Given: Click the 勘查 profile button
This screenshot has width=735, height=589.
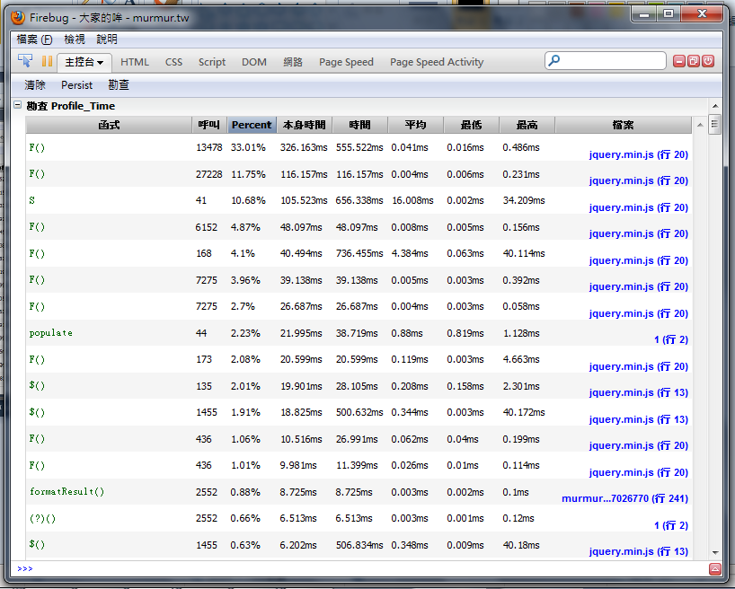Looking at the screenshot, I should click(119, 84).
